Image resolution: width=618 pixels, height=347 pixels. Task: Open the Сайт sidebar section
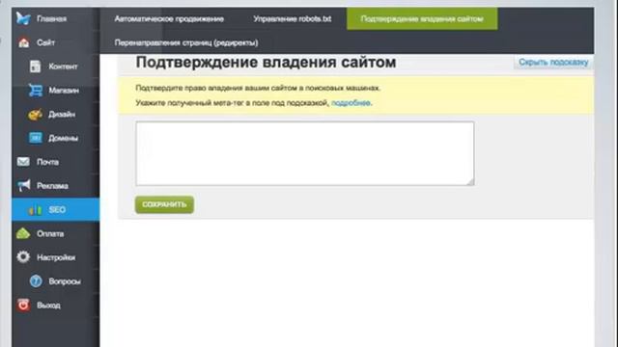45,42
